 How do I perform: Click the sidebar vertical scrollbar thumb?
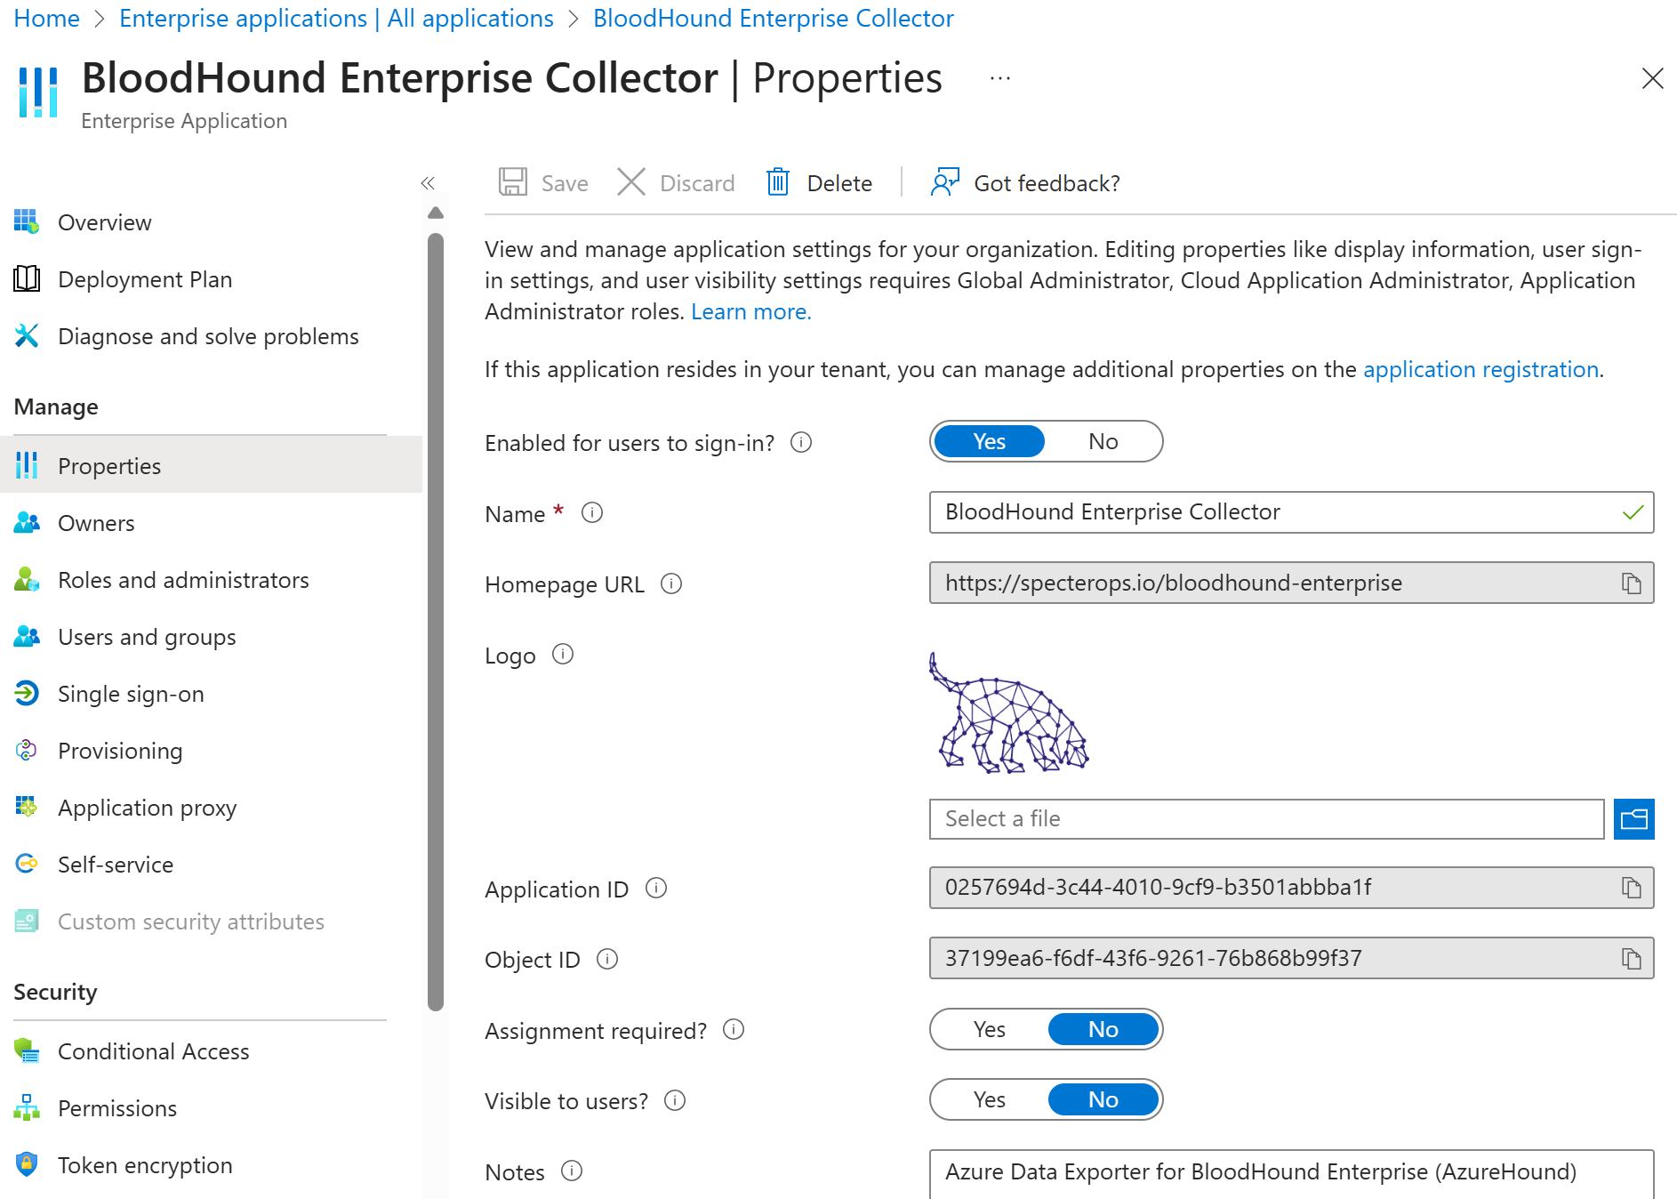pyautogui.click(x=436, y=623)
